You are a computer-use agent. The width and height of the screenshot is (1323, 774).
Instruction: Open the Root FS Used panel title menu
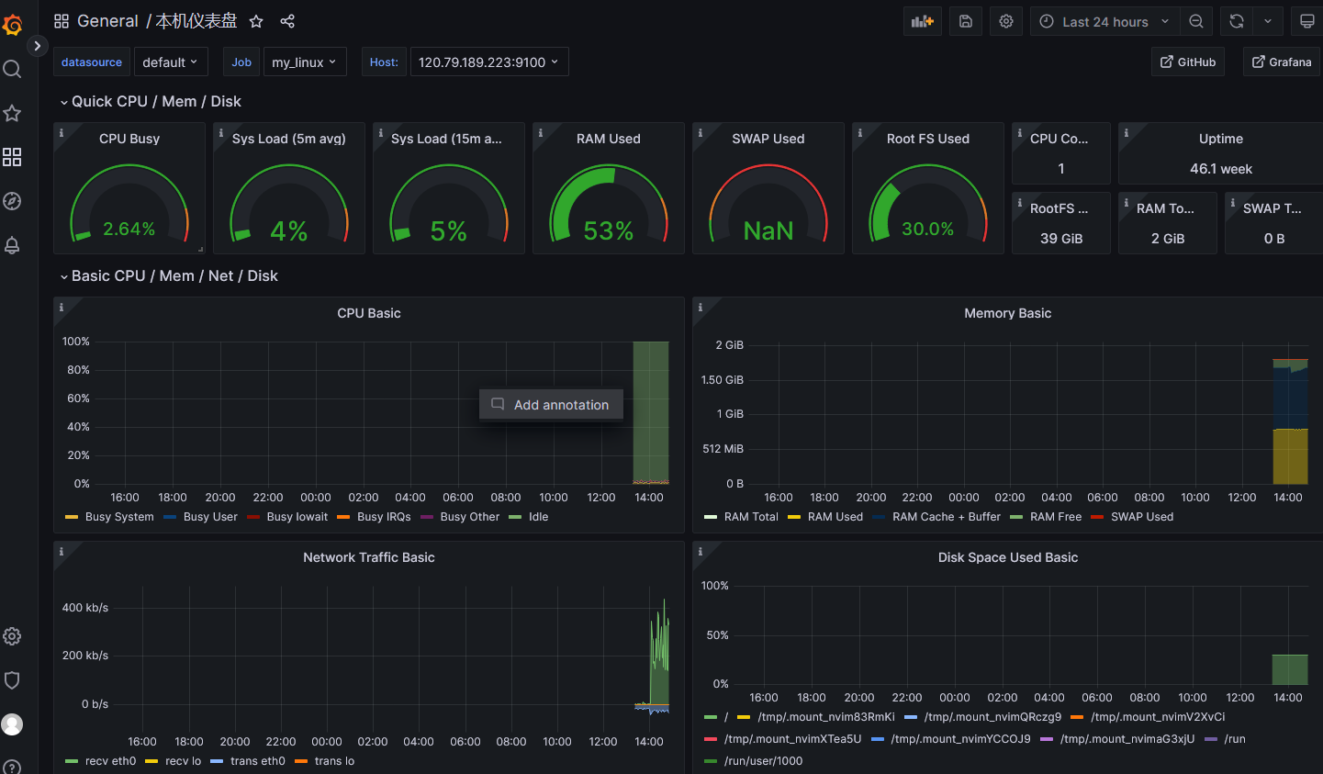[x=927, y=139]
